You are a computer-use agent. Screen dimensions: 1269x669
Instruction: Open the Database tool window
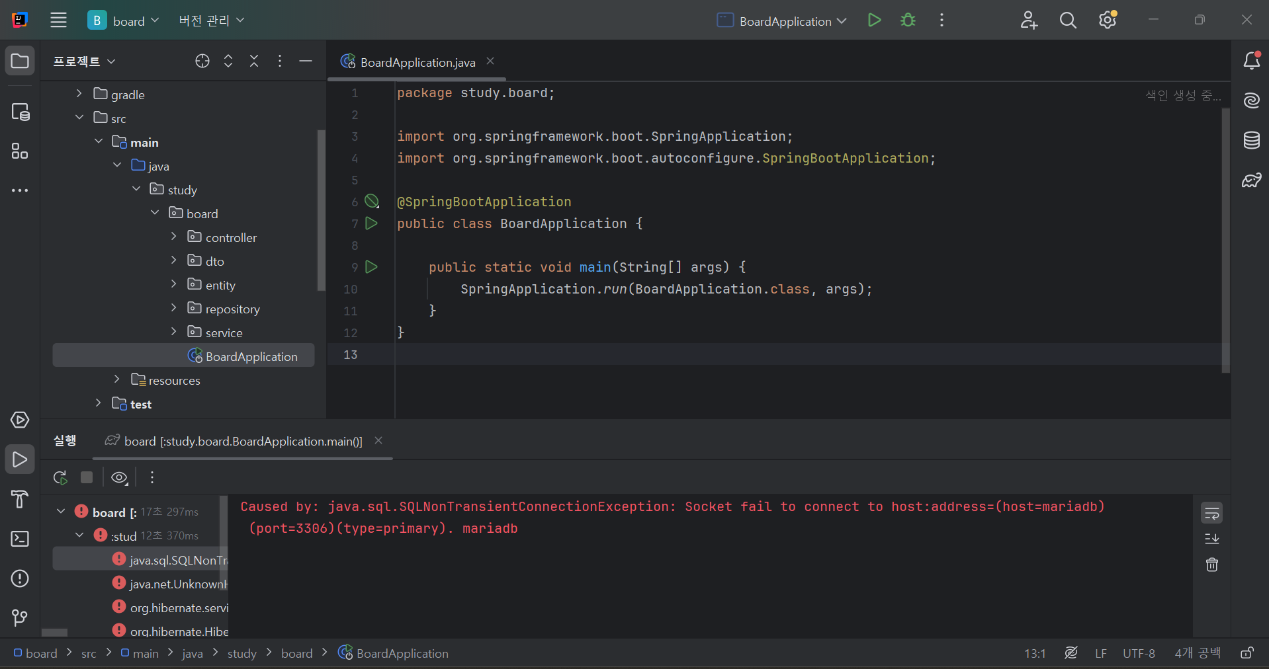click(1251, 140)
